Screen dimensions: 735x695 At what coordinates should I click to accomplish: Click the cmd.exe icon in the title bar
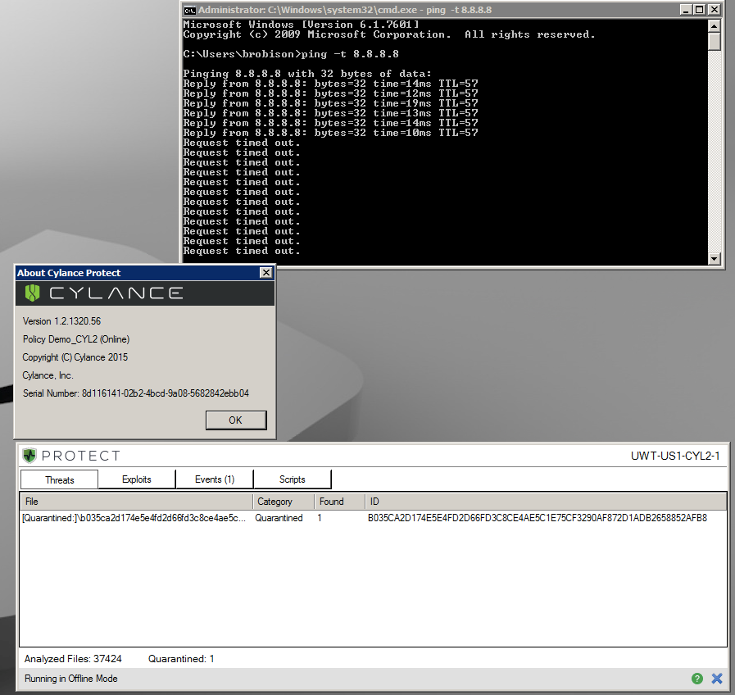click(189, 10)
